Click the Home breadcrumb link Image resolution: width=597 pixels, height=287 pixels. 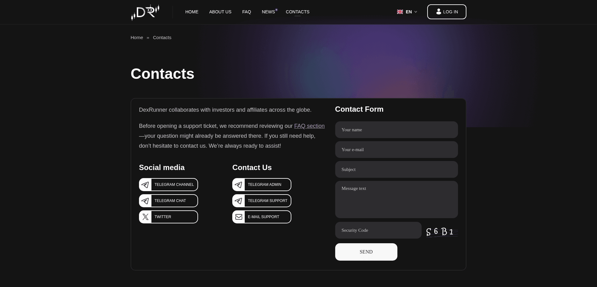[137, 37]
